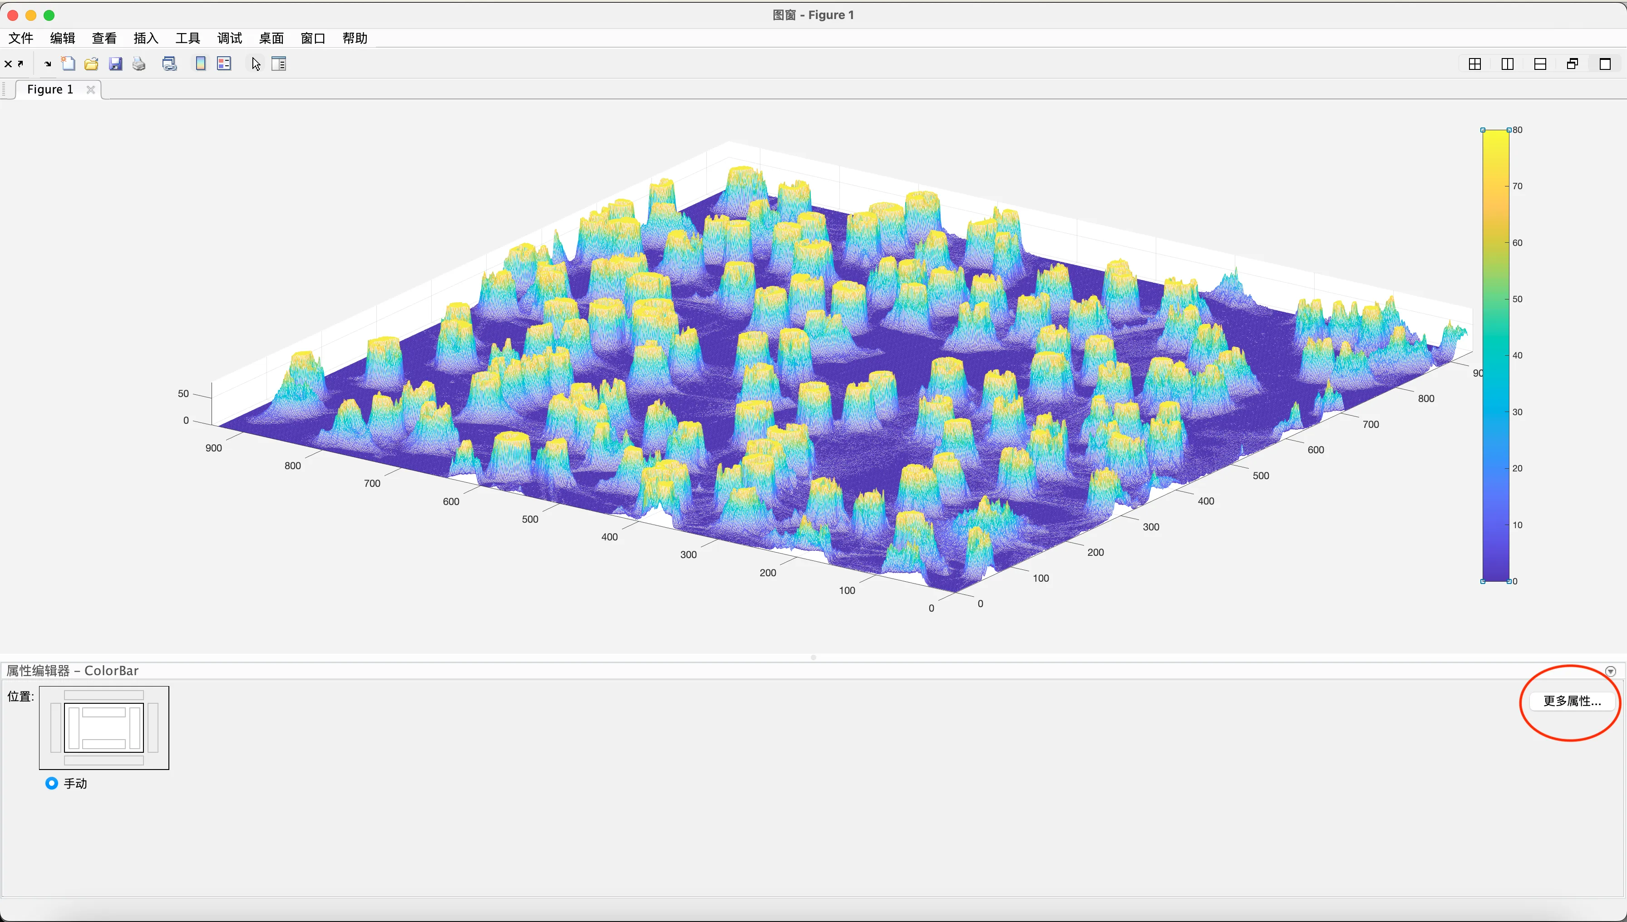
Task: Click the undock arrow icon beside the X
Action: pyautogui.click(x=20, y=64)
